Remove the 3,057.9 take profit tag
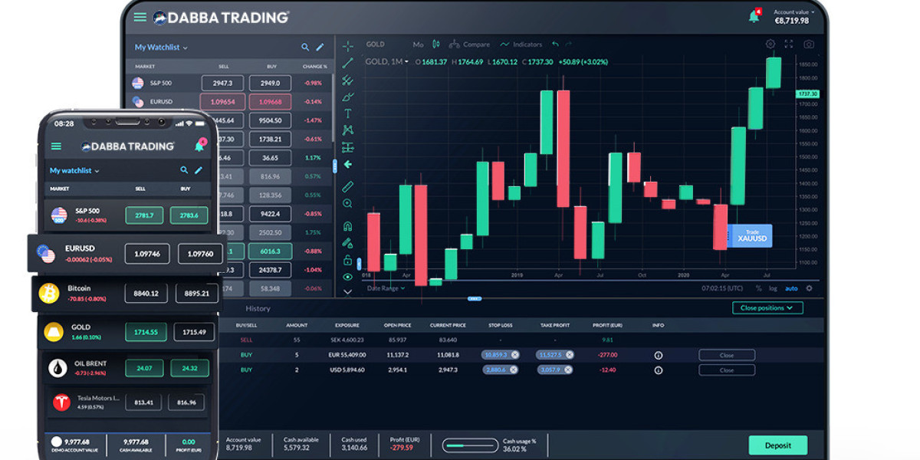 point(569,370)
